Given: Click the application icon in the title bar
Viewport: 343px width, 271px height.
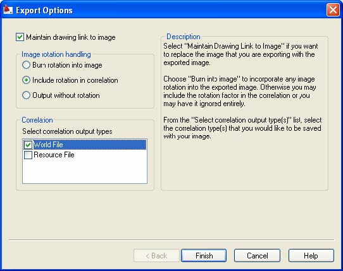Looking at the screenshot, I should (8, 10).
